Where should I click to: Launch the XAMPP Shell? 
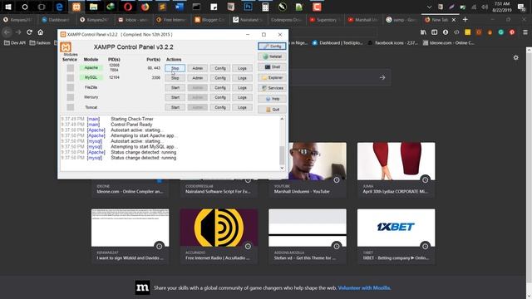point(272,67)
